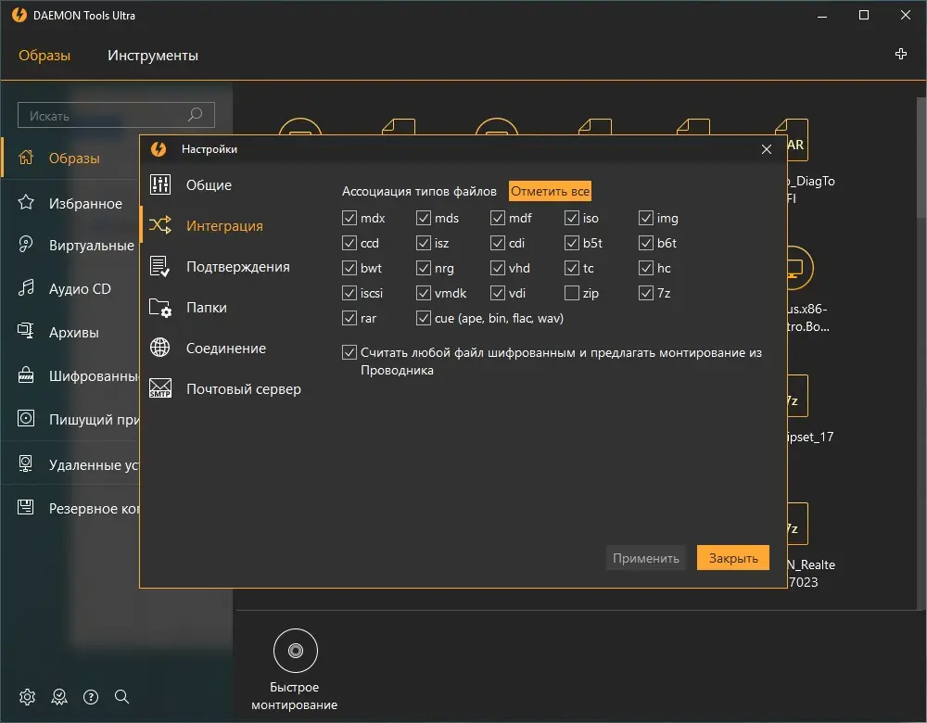The width and height of the screenshot is (927, 723).
Task: Select Избранное in the sidebar
Action: click(x=85, y=203)
